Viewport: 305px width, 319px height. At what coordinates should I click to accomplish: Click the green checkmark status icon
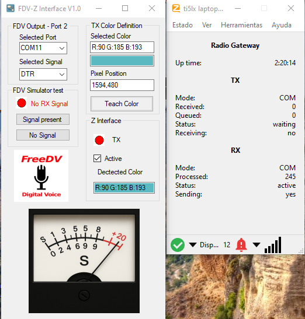click(178, 245)
